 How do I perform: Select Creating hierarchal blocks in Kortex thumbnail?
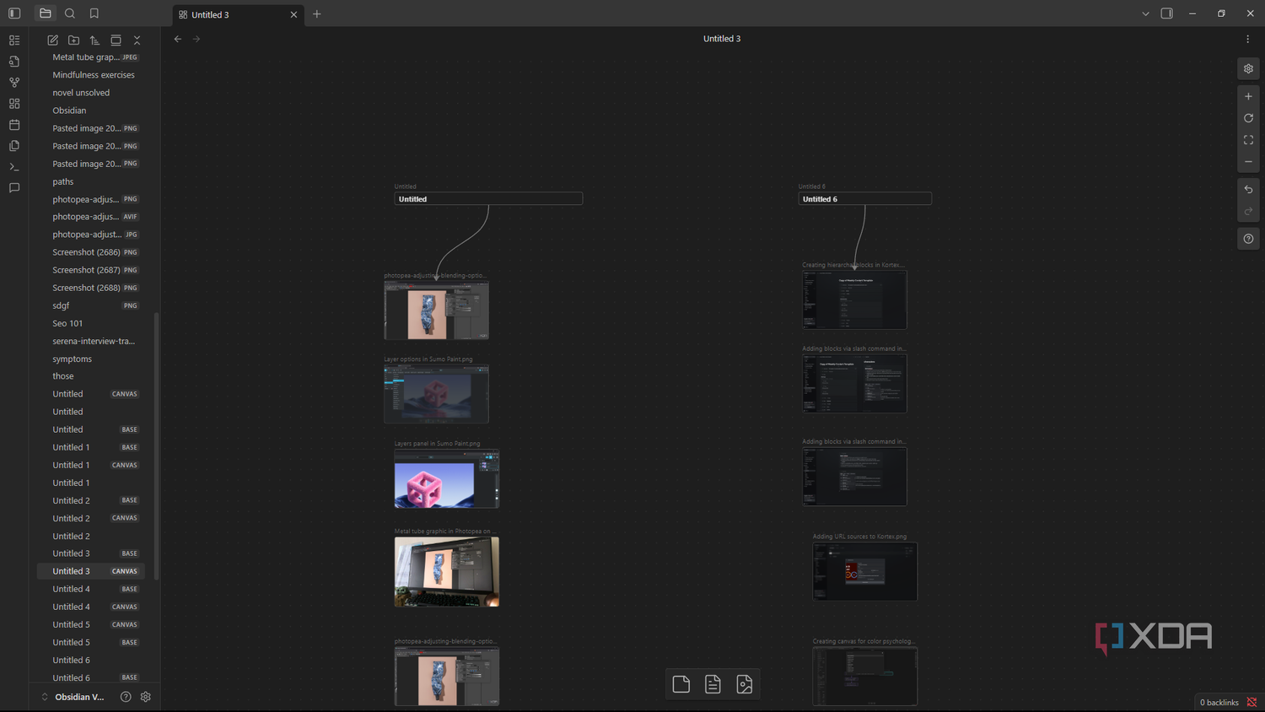coord(854,299)
